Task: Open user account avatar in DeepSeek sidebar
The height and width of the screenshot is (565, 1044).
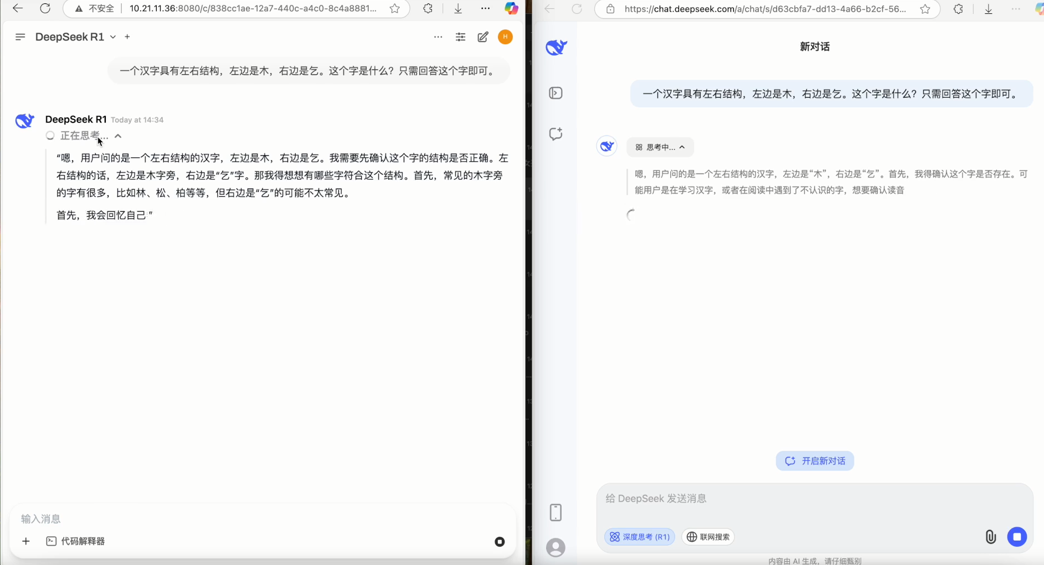Action: coord(556,548)
